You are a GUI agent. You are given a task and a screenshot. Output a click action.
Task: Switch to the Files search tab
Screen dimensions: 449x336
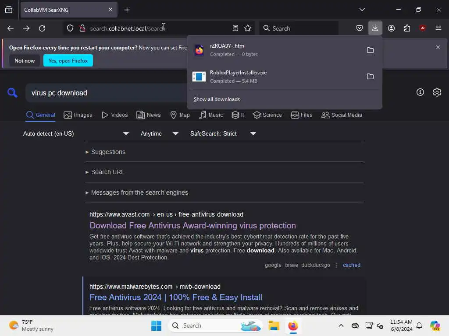[x=302, y=115]
